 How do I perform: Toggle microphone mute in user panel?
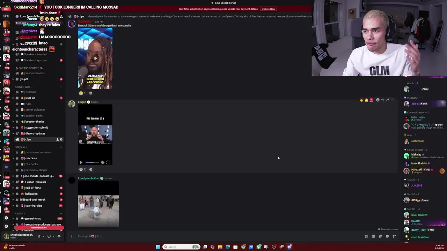point(39,236)
